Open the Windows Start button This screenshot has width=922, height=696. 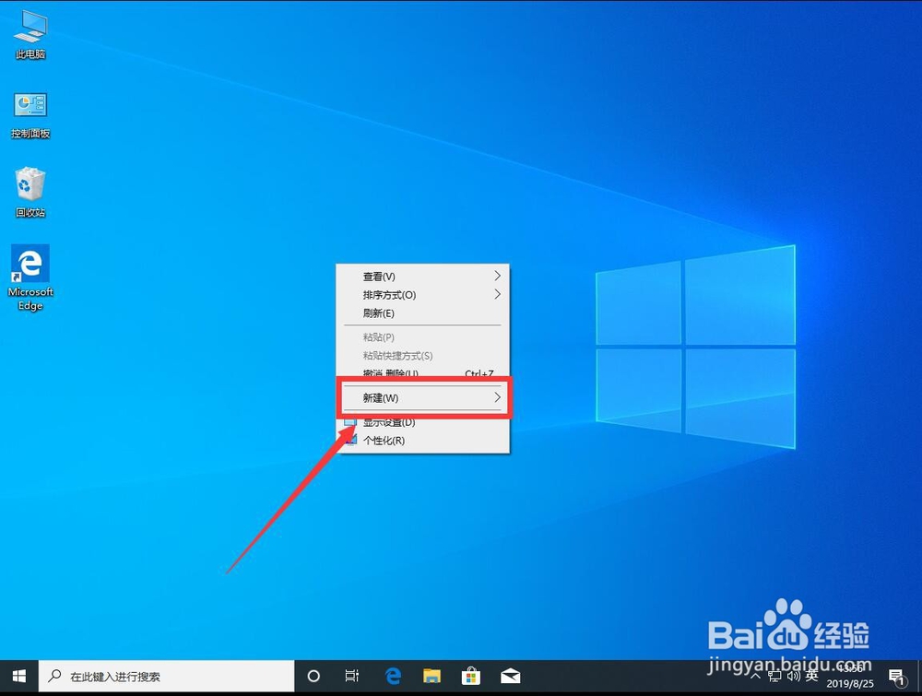click(18, 677)
